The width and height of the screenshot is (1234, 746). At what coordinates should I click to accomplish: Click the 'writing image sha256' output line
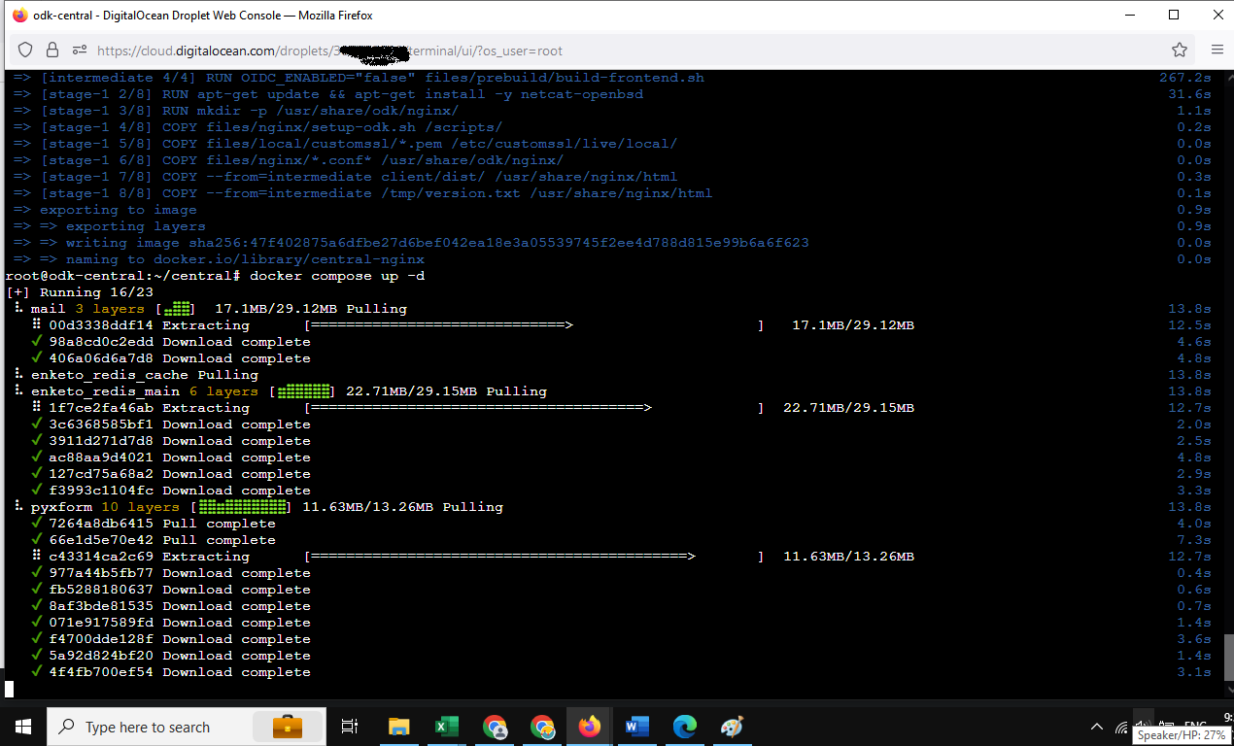pos(411,243)
